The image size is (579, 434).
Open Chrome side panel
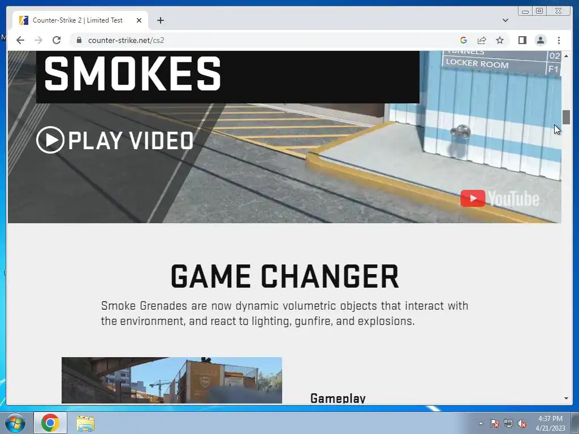[522, 40]
